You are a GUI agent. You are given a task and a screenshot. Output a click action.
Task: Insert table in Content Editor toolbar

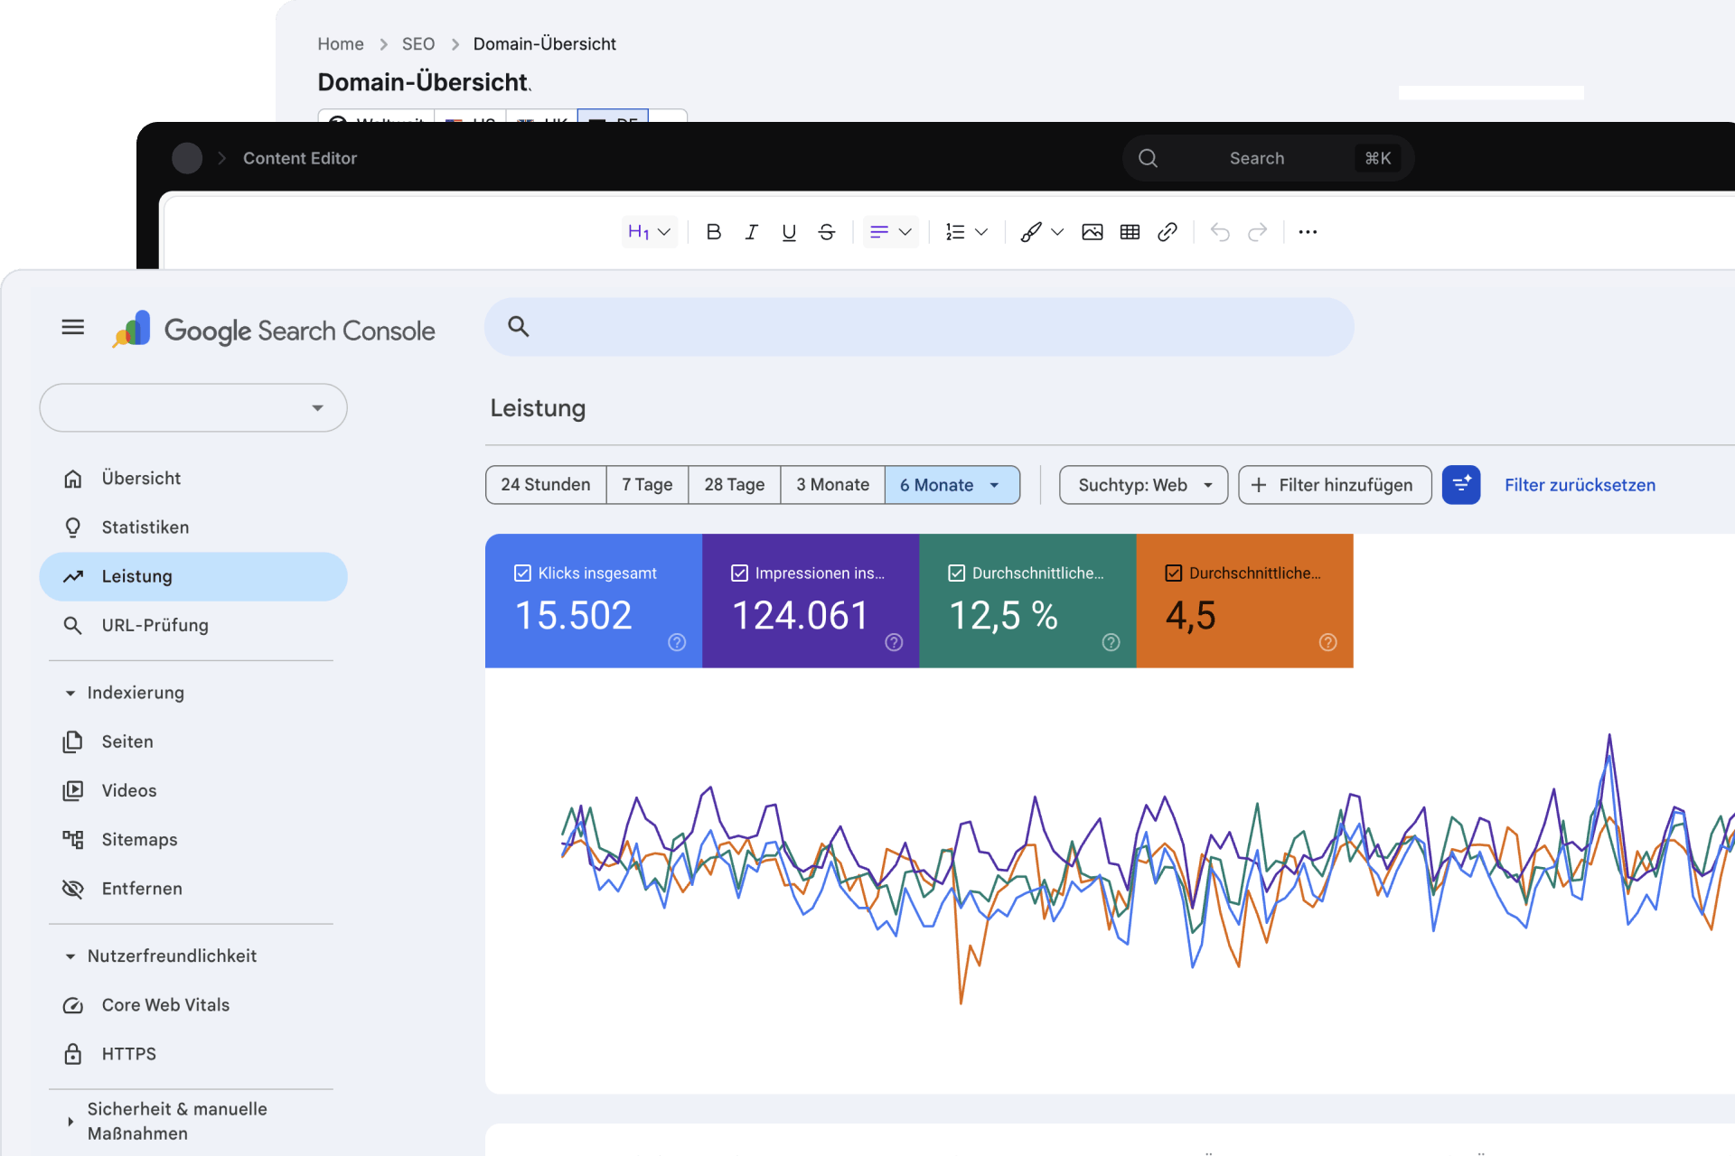tap(1130, 232)
